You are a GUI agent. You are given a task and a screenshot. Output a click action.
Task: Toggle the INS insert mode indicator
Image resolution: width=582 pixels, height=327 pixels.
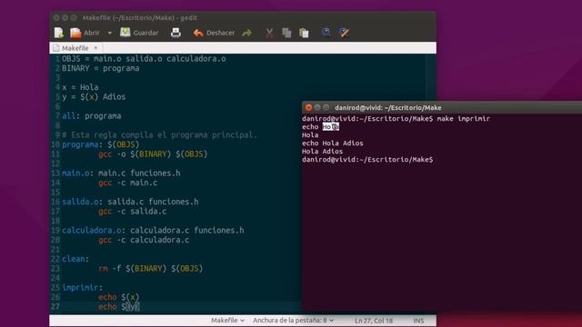[x=418, y=321]
